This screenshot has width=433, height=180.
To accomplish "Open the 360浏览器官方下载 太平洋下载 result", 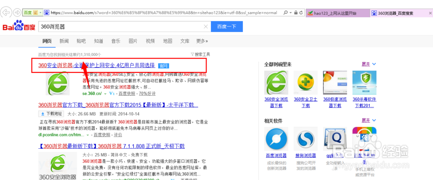I will pos(118,105).
